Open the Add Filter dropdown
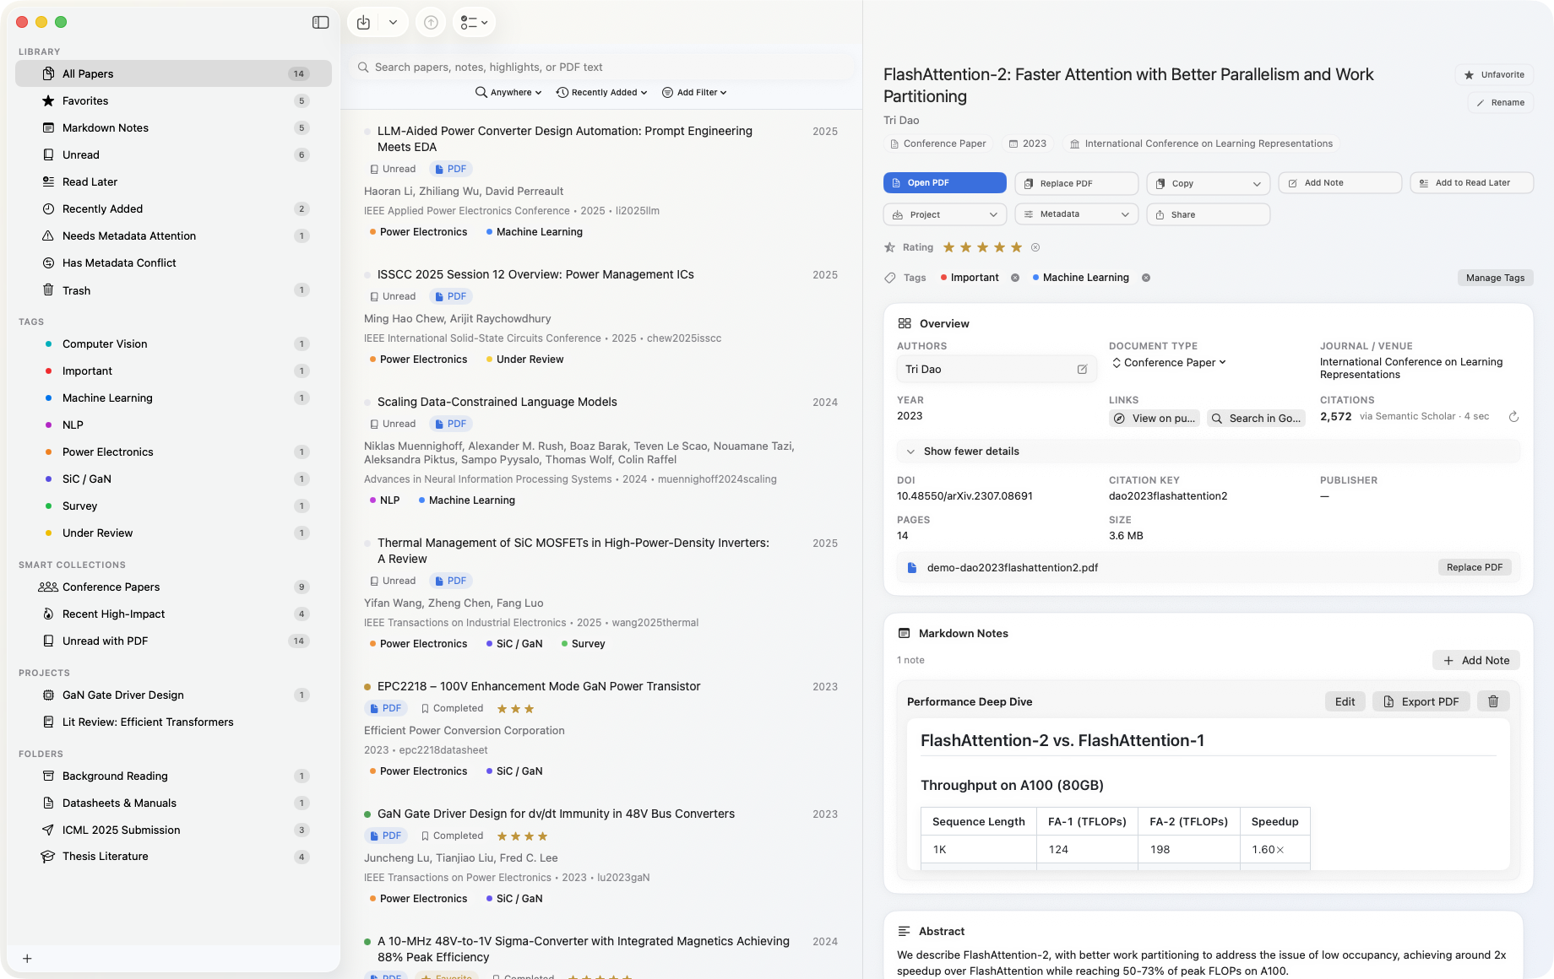 tap(694, 92)
